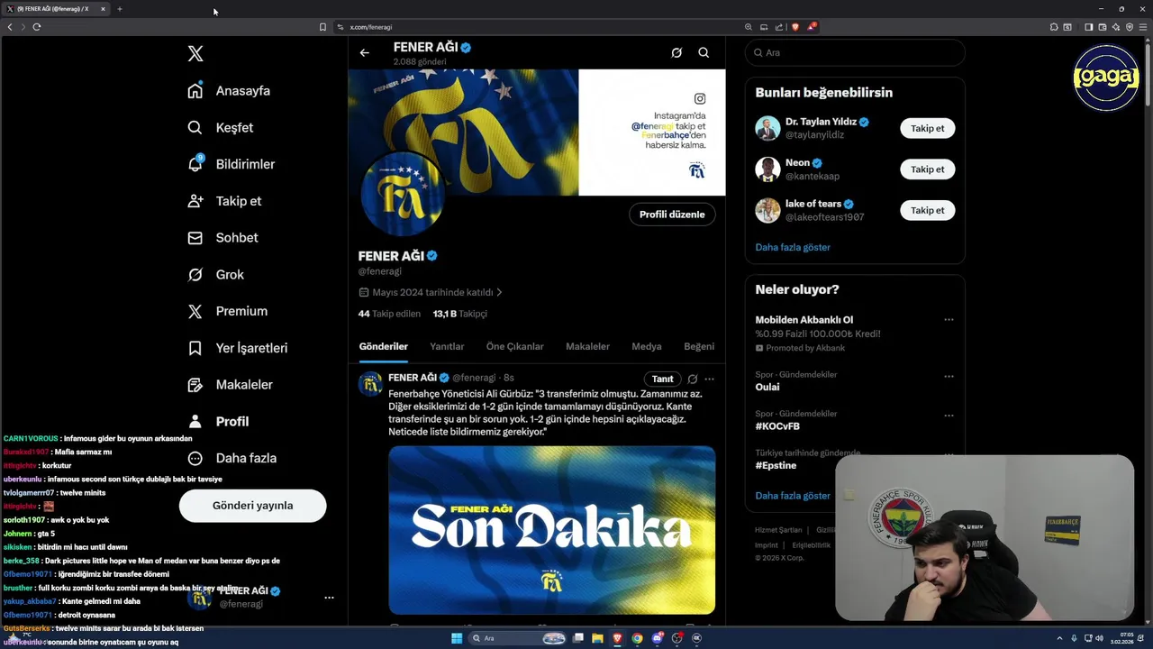Follow Neon @kantekaap
The image size is (1153, 649).
pyautogui.click(x=927, y=169)
